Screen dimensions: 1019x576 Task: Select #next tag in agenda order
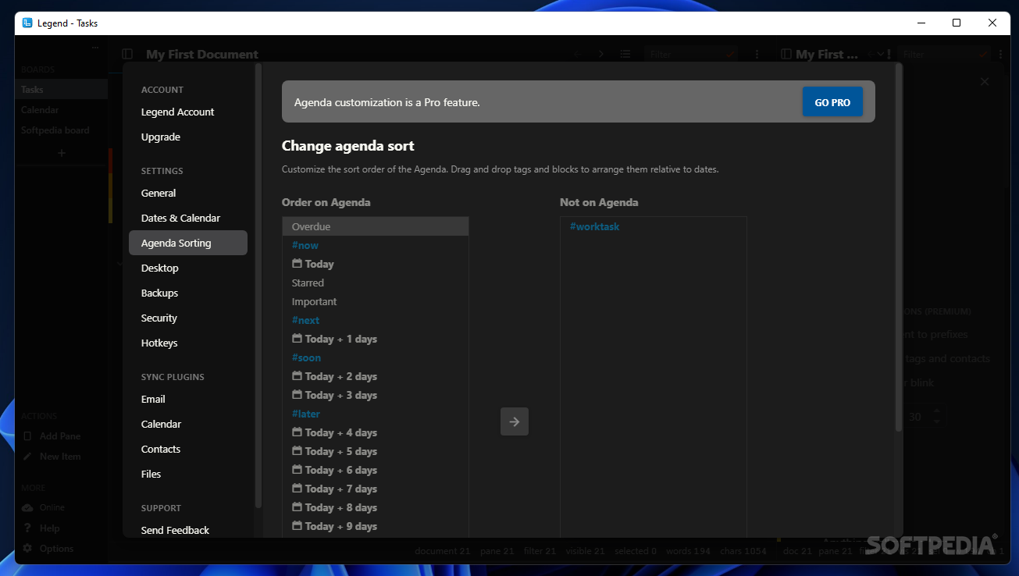376,320
